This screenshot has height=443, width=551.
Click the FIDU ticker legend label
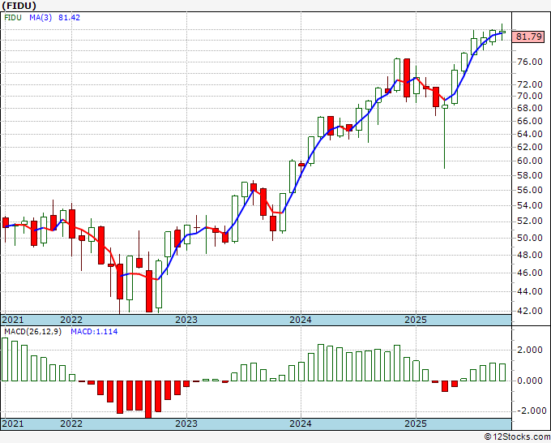tap(13, 17)
